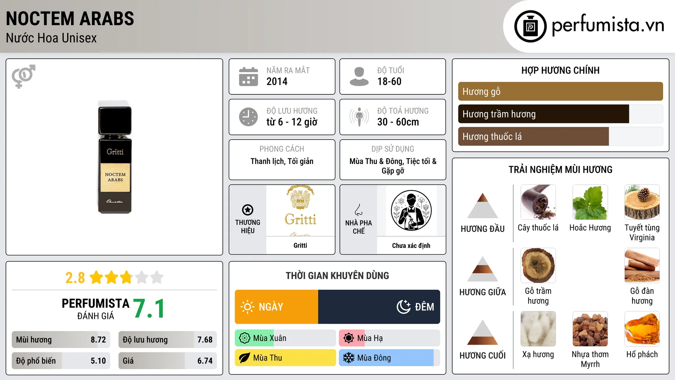The width and height of the screenshot is (675, 380).
Task: Open the Cây thuốc lá note image
Action: click(538, 202)
